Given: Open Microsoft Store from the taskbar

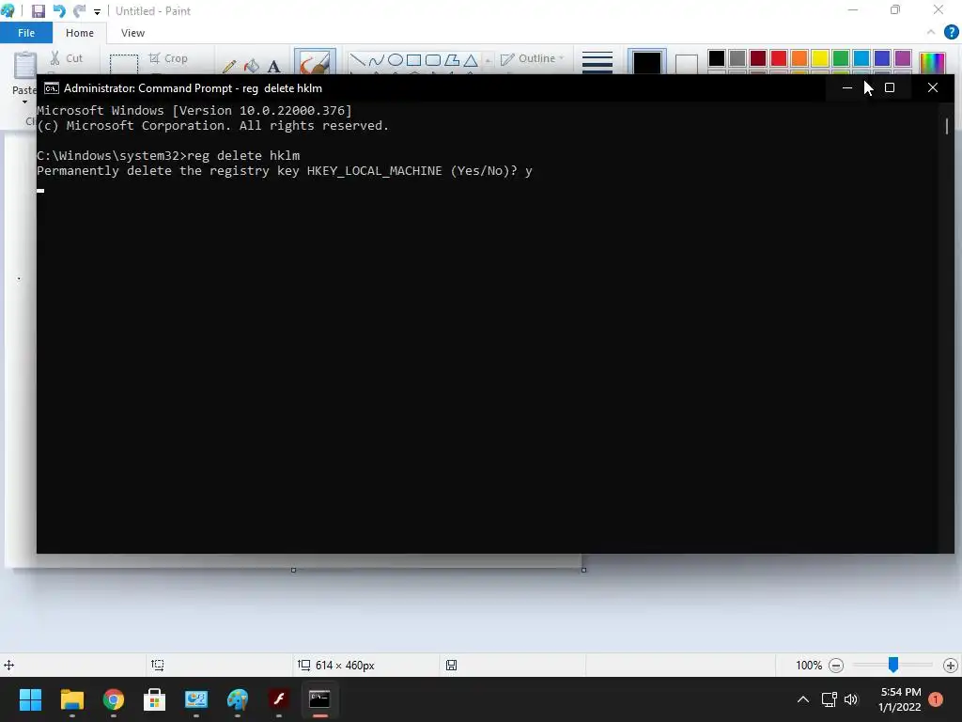Looking at the screenshot, I should 155,699.
